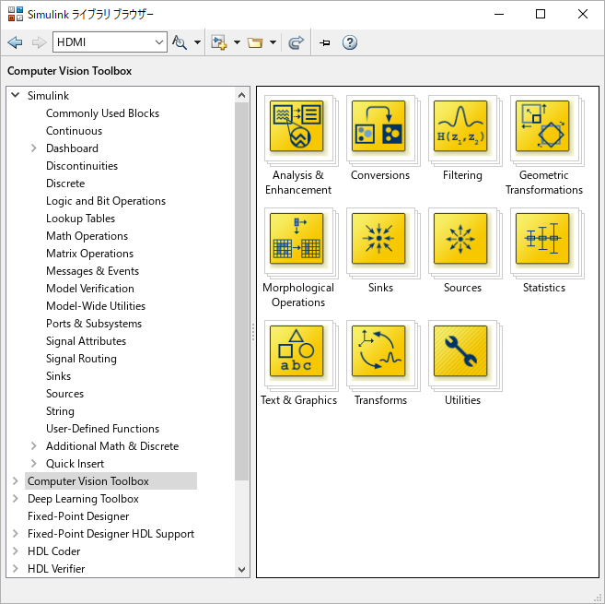Click the Simulink app icon in title bar
This screenshot has width=605, height=604.
(16, 14)
